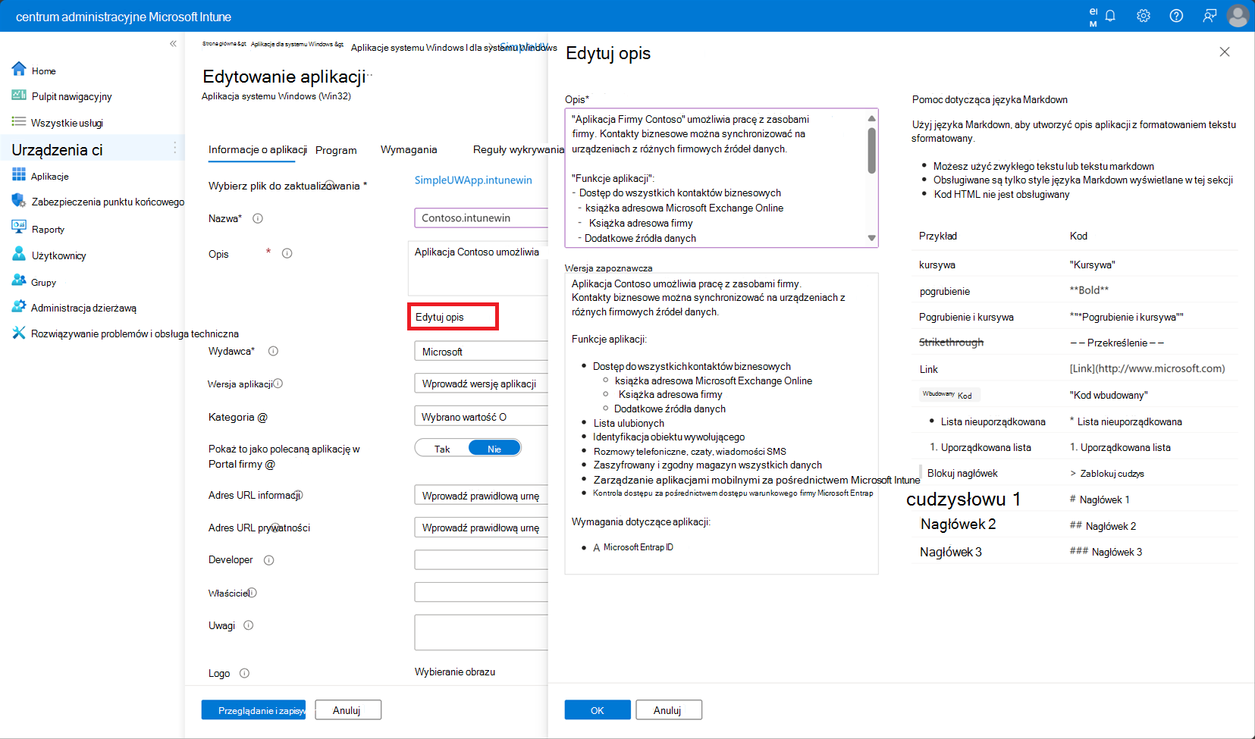Click the info icon next to Uwagi
The height and width of the screenshot is (739, 1255).
pyautogui.click(x=249, y=625)
